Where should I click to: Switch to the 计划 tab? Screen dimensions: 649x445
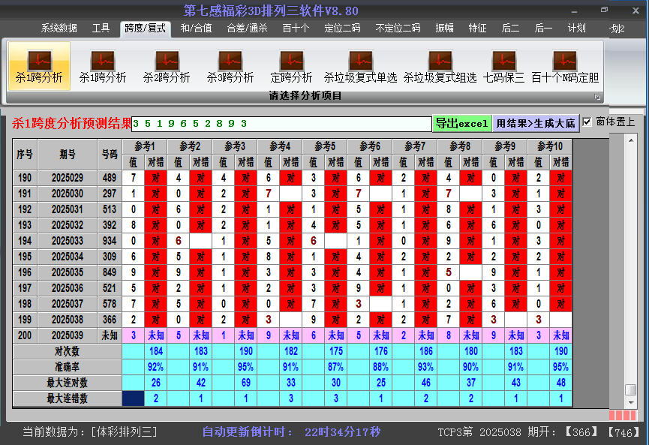576,29
